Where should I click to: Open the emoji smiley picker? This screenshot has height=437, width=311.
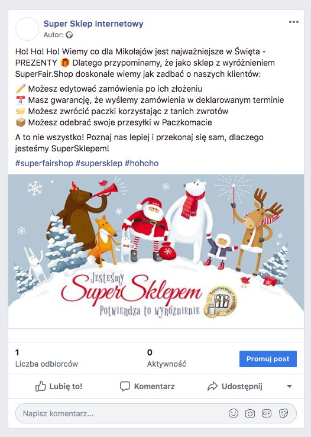click(234, 413)
